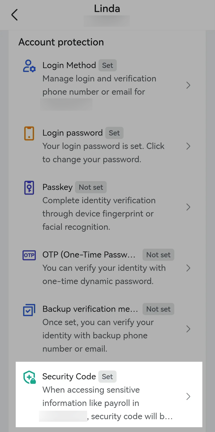This screenshot has width=215, height=432.
Task: Select the OTP badge icon
Action: (x=29, y=255)
